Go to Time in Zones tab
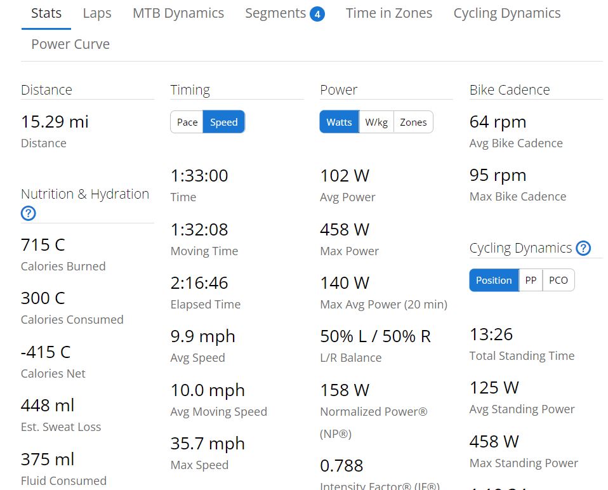Image resolution: width=608 pixels, height=490 pixels. pyautogui.click(x=389, y=13)
